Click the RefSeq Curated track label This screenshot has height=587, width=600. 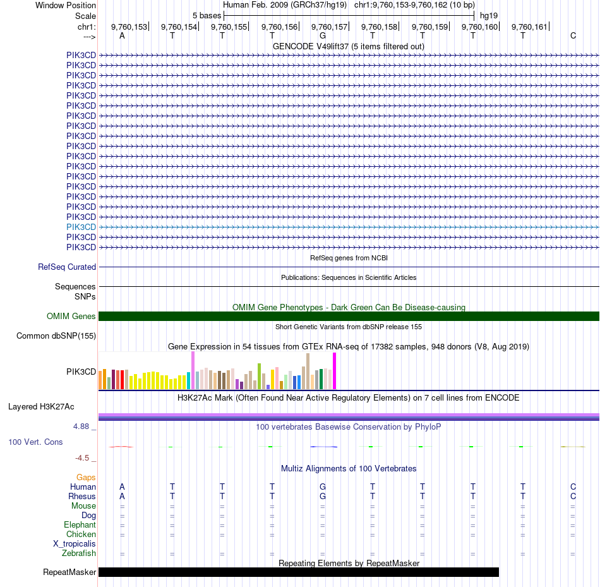point(67,267)
